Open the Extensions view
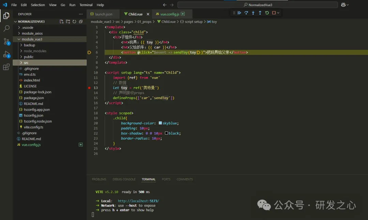This screenshot has width=368, height=220. 6,67
